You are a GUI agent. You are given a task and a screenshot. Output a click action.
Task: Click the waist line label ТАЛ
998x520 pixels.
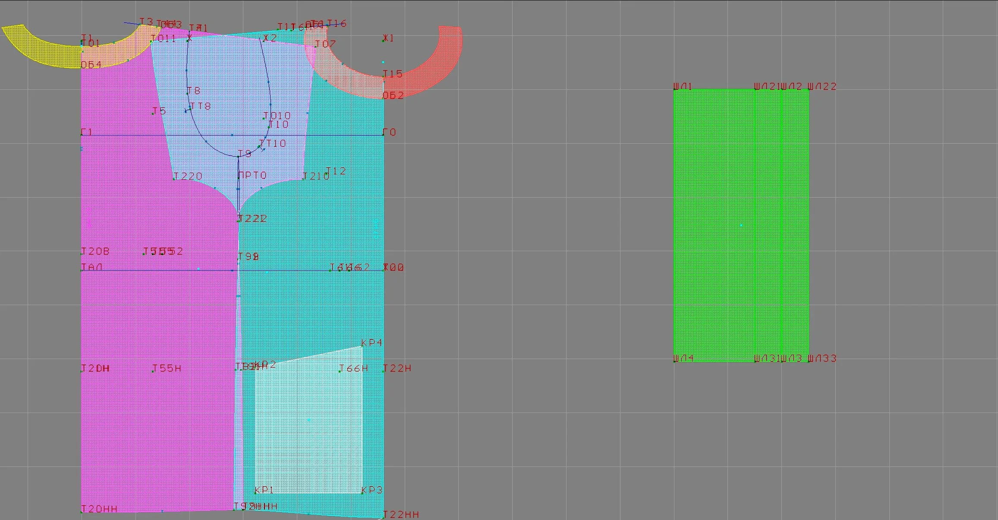tap(92, 268)
